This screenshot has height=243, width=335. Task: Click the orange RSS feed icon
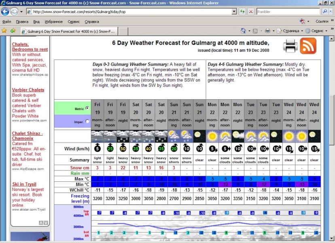308,46
